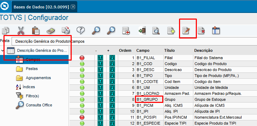Click the exit door icon

pyautogui.click(x=142, y=30)
